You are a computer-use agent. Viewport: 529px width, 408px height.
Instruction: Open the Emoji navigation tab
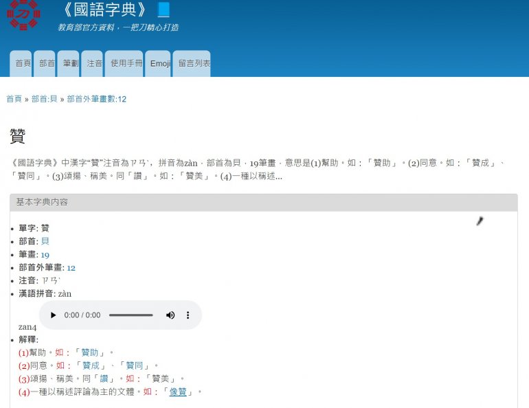[158, 63]
